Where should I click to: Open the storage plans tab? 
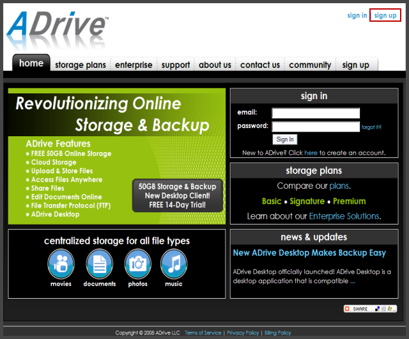[81, 65]
